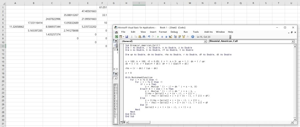Select column header I in Excel
This screenshot has width=300, height=127.
click(x=139, y=3)
